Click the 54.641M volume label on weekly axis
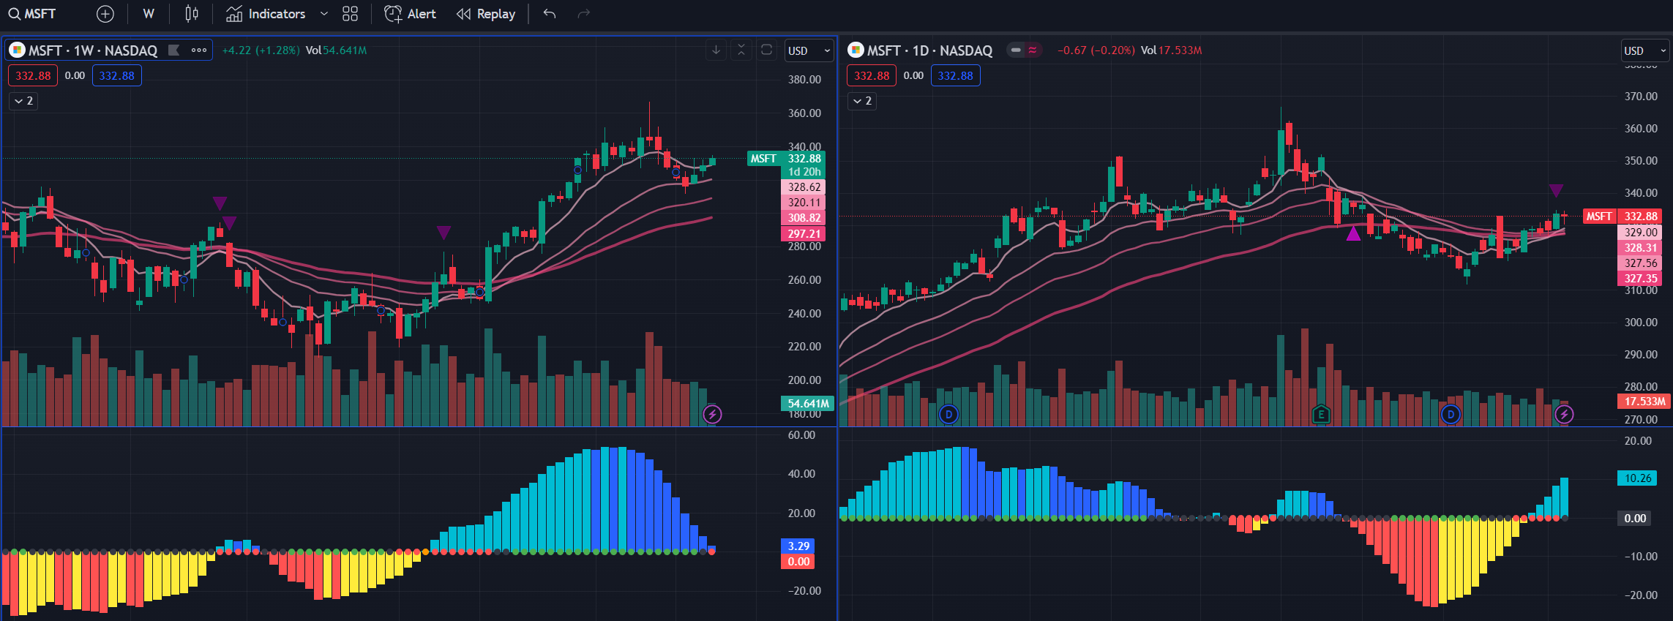The image size is (1673, 621). click(x=808, y=404)
